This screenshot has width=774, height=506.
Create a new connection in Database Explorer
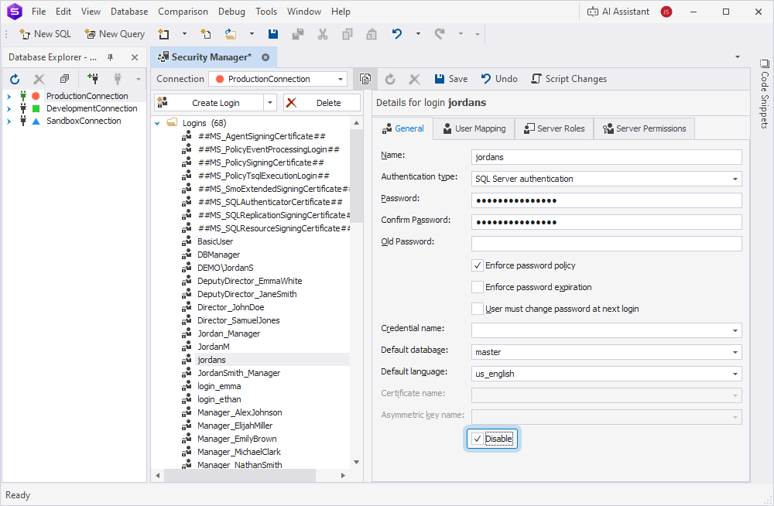(x=93, y=79)
